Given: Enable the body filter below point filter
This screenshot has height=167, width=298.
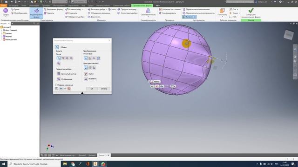Looking at the screenshot, I should click(59, 64).
